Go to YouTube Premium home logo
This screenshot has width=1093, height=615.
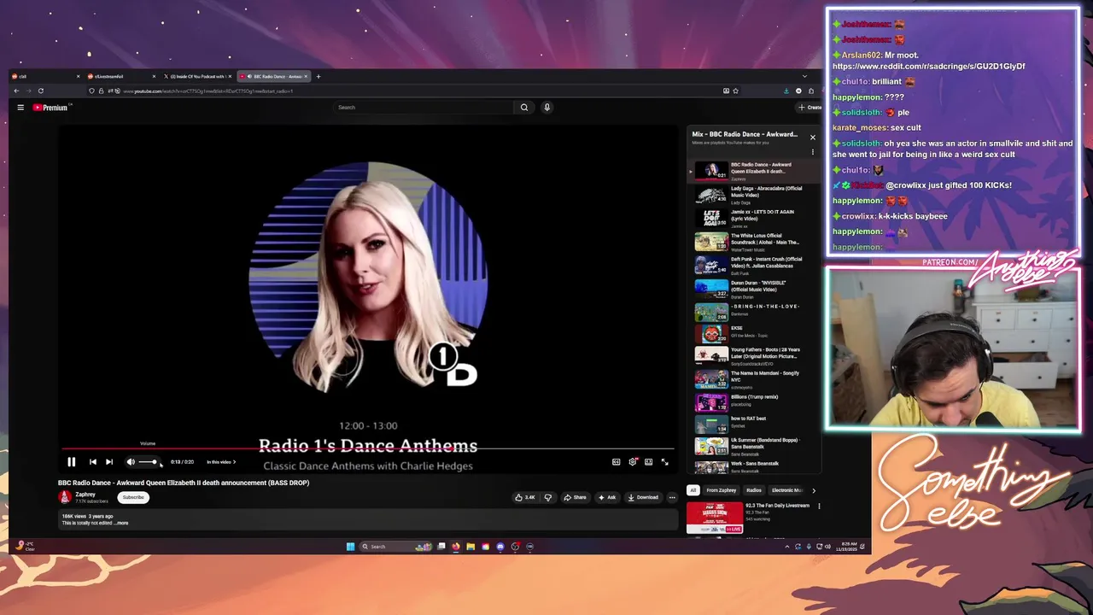50,108
